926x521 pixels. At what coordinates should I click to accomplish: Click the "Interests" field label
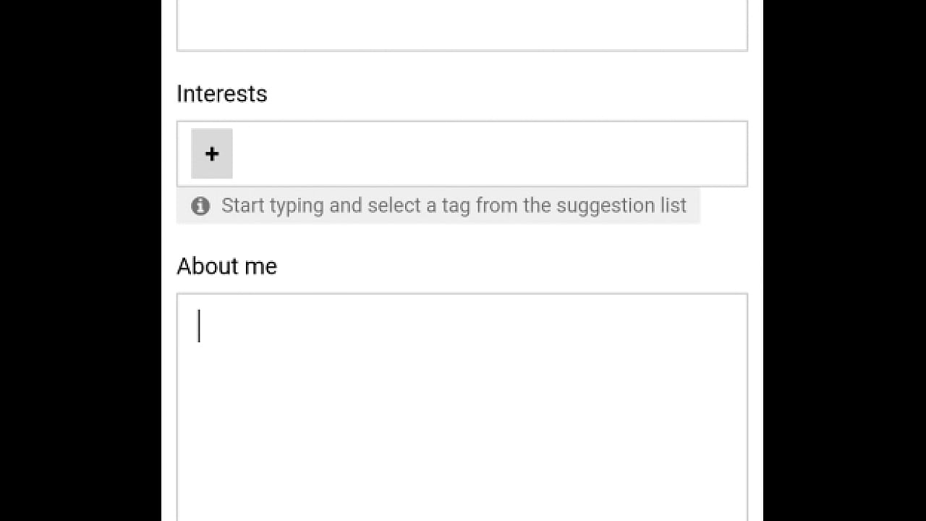click(222, 94)
